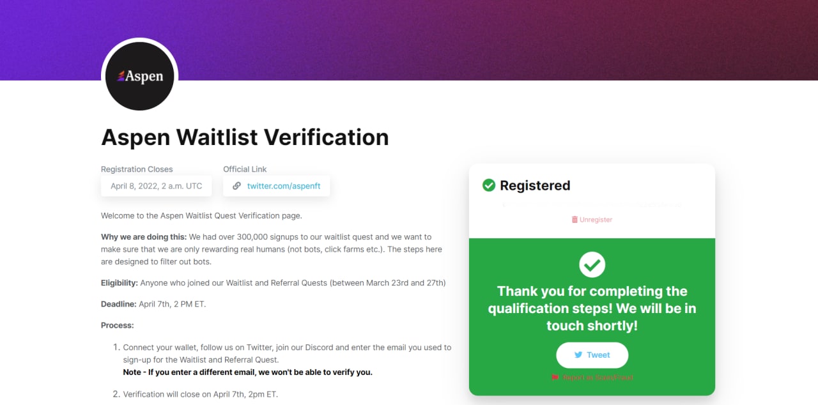The width and height of the screenshot is (818, 405).
Task: Click the bold 'Why we are doing this' text
Action: tap(144, 237)
